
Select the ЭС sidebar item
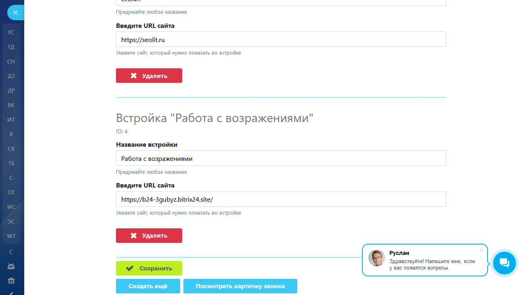[11, 221]
